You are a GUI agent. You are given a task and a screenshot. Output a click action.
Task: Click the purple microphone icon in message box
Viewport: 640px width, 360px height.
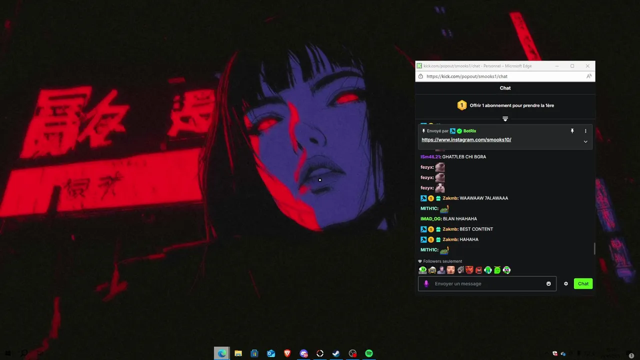pyautogui.click(x=426, y=283)
